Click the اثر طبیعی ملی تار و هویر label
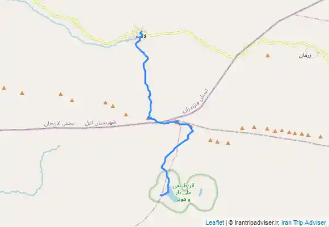 click(183, 192)
